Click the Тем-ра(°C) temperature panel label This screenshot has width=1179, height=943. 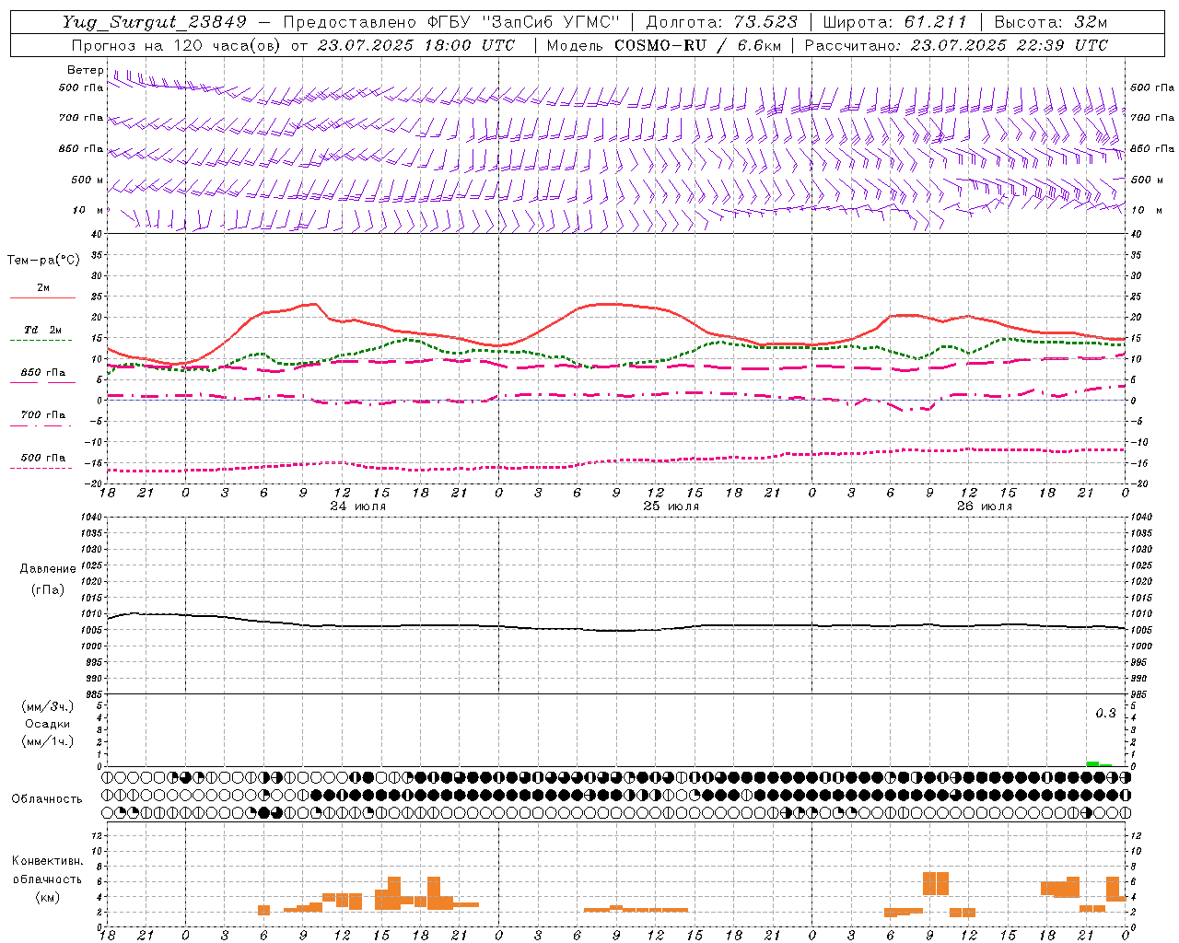(x=43, y=261)
